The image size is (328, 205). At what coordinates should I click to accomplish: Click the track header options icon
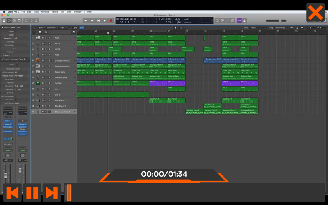click(x=73, y=32)
